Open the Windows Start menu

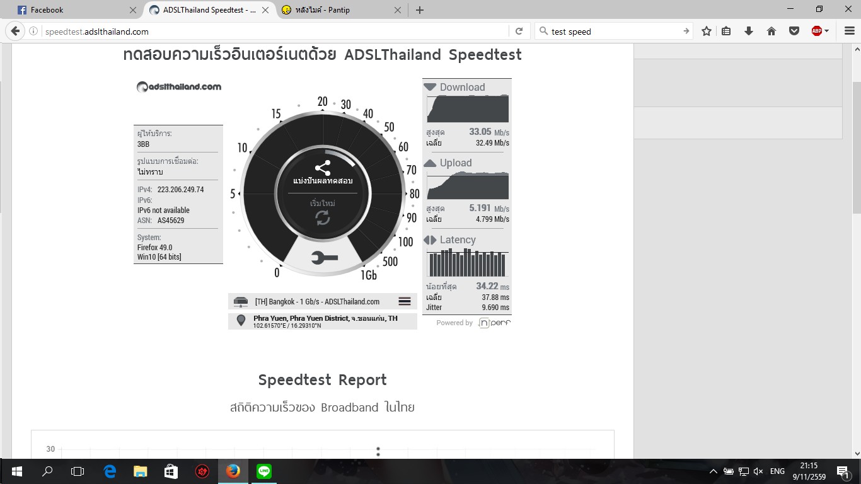coord(16,471)
